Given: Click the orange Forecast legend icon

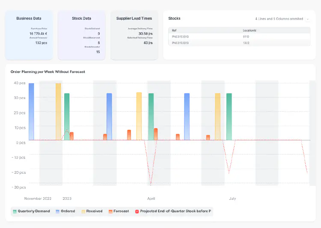Looking at the screenshot, I should click(110, 211).
